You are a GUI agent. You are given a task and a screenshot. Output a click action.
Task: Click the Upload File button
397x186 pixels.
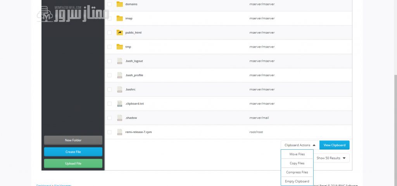73,164
